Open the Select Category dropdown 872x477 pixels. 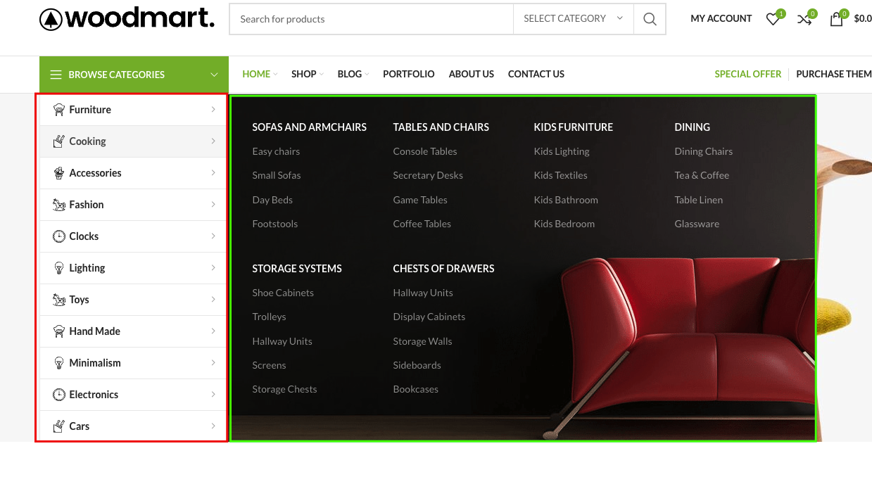coord(573,19)
